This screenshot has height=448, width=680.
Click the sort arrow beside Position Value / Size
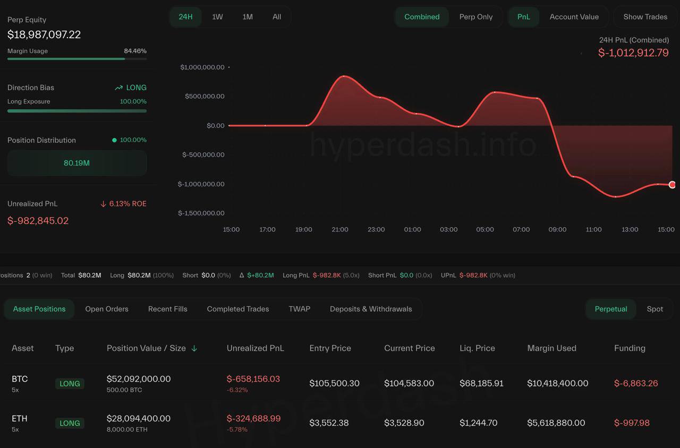194,348
